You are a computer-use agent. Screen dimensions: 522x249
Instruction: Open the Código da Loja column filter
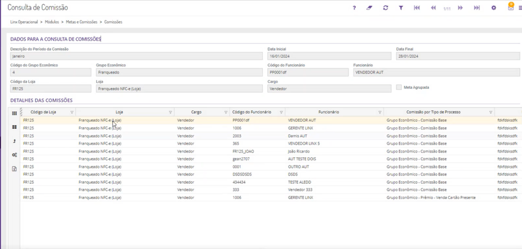(72, 112)
